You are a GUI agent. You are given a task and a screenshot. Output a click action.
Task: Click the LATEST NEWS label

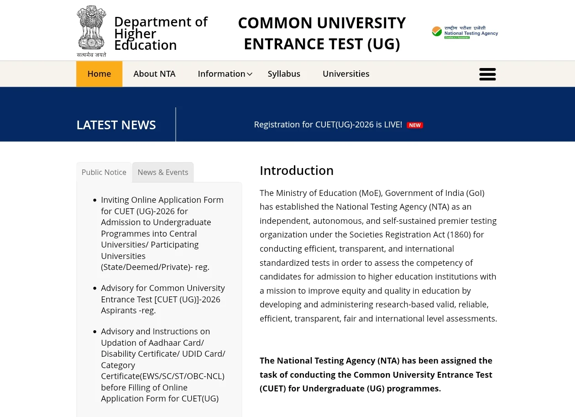[x=116, y=125]
